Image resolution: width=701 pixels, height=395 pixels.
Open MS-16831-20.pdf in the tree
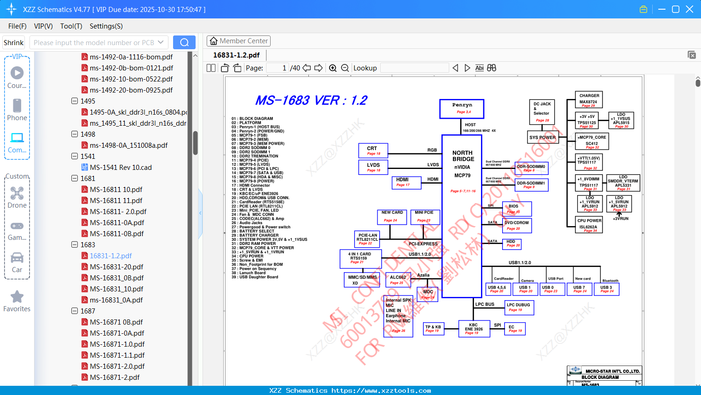116,267
